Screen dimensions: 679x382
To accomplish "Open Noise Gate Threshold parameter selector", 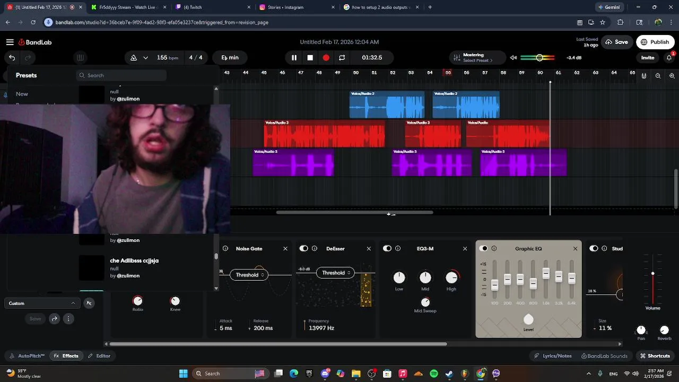I will 248,275.
